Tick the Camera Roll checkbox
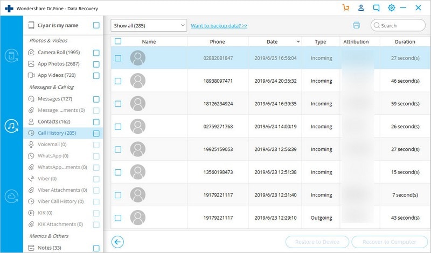431x253 pixels. (x=96, y=53)
